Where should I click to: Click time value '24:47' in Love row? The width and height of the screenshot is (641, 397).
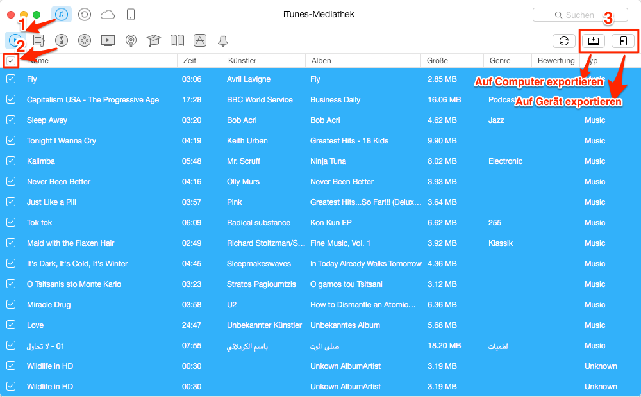coord(191,325)
